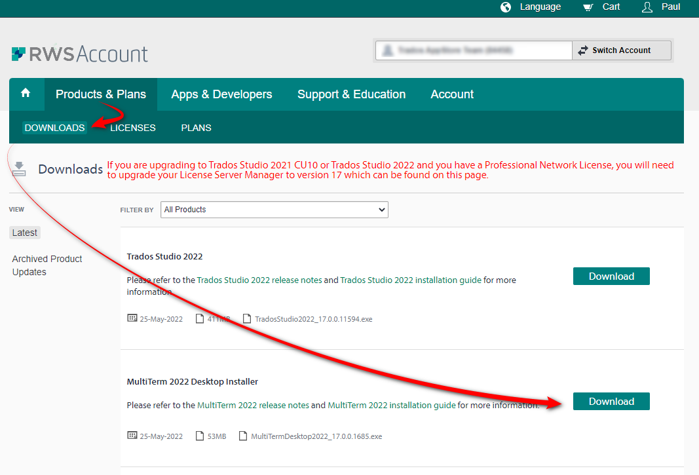Open the Support & Education tab

(x=351, y=94)
